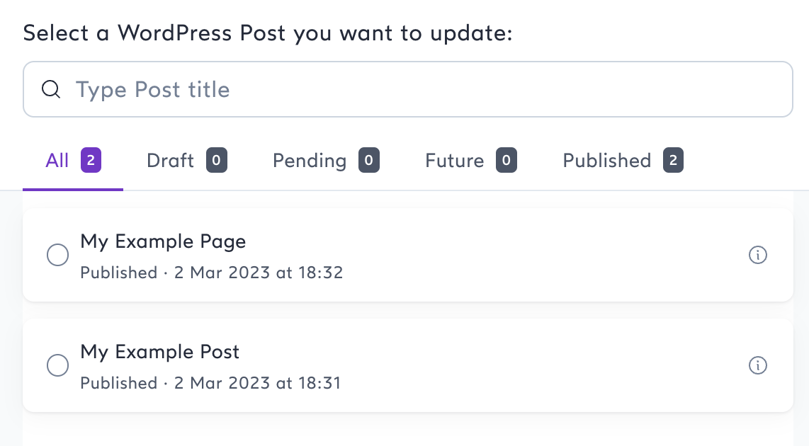Click the My Example Page title
The height and width of the screenshot is (446, 809).
(x=163, y=241)
